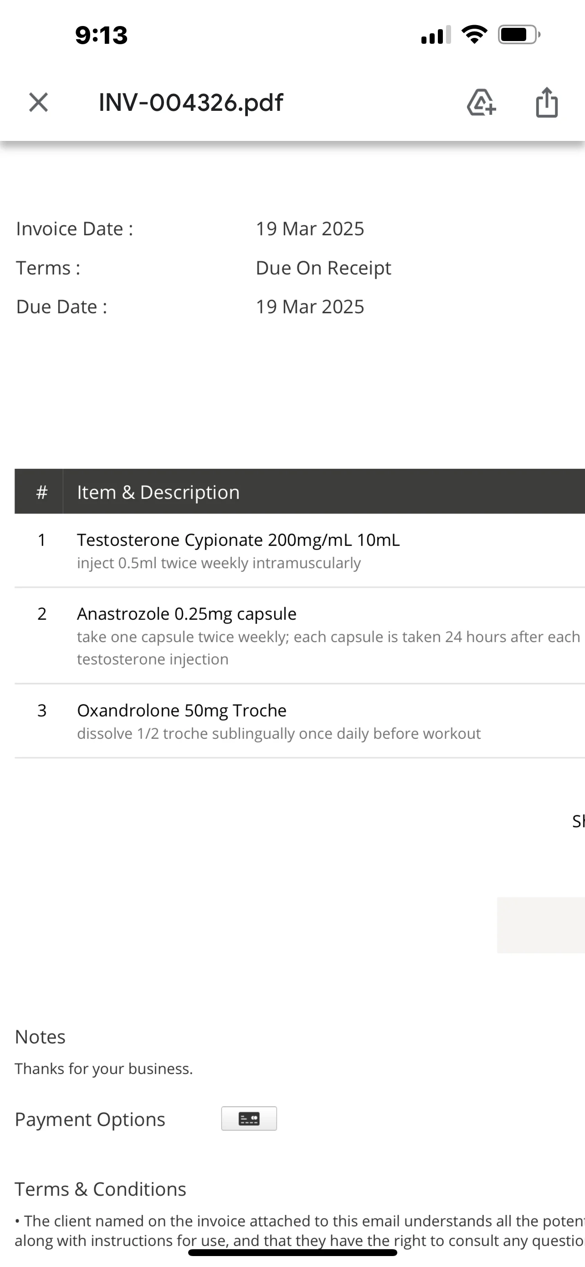Select the Oxandrolone 50mg Troche line item
Screen dimensions: 585x1267
click(300, 721)
